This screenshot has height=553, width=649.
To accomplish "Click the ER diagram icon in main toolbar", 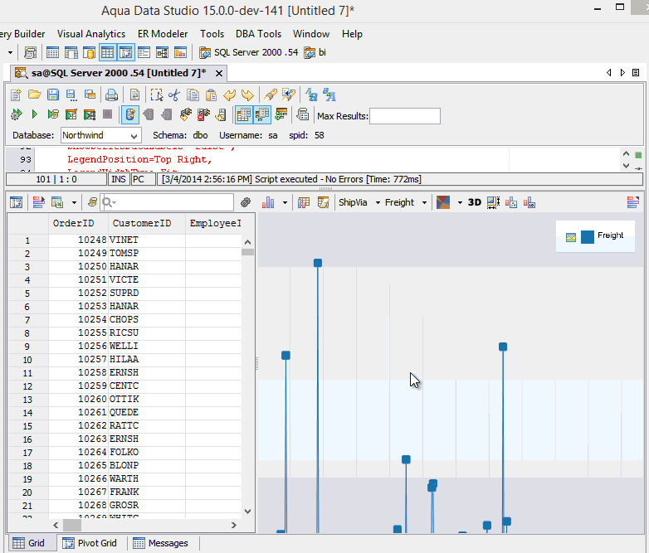I will click(162, 52).
